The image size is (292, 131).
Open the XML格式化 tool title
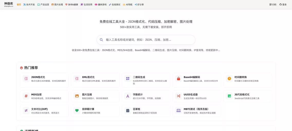coord(88,77)
